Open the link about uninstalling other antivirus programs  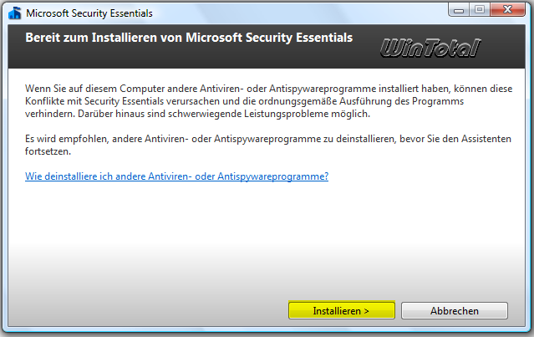tap(176, 176)
